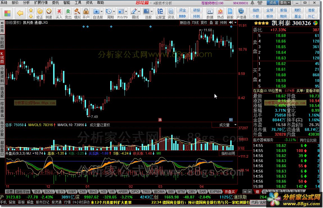Image resolution: width=323 pixels, height=208 pixels.
Task: Switch to the EXPMA indicator tab
Action: click(x=215, y=191)
